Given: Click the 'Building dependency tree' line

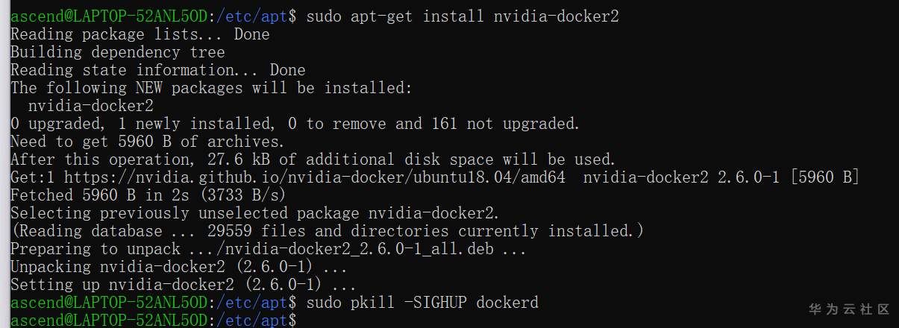Looking at the screenshot, I should 117,52.
